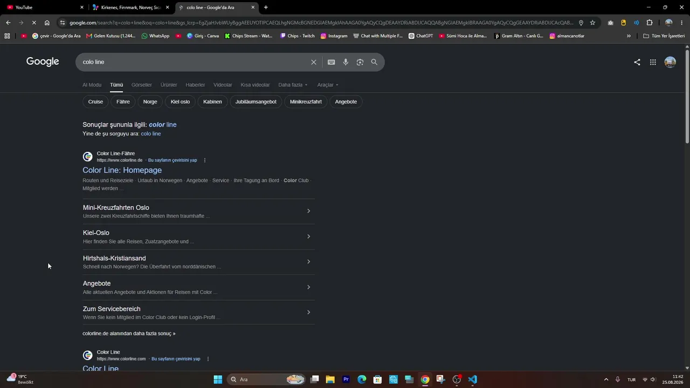This screenshot has width=690, height=388.
Task: Open more options for the colorline.de result
Action: (205, 160)
